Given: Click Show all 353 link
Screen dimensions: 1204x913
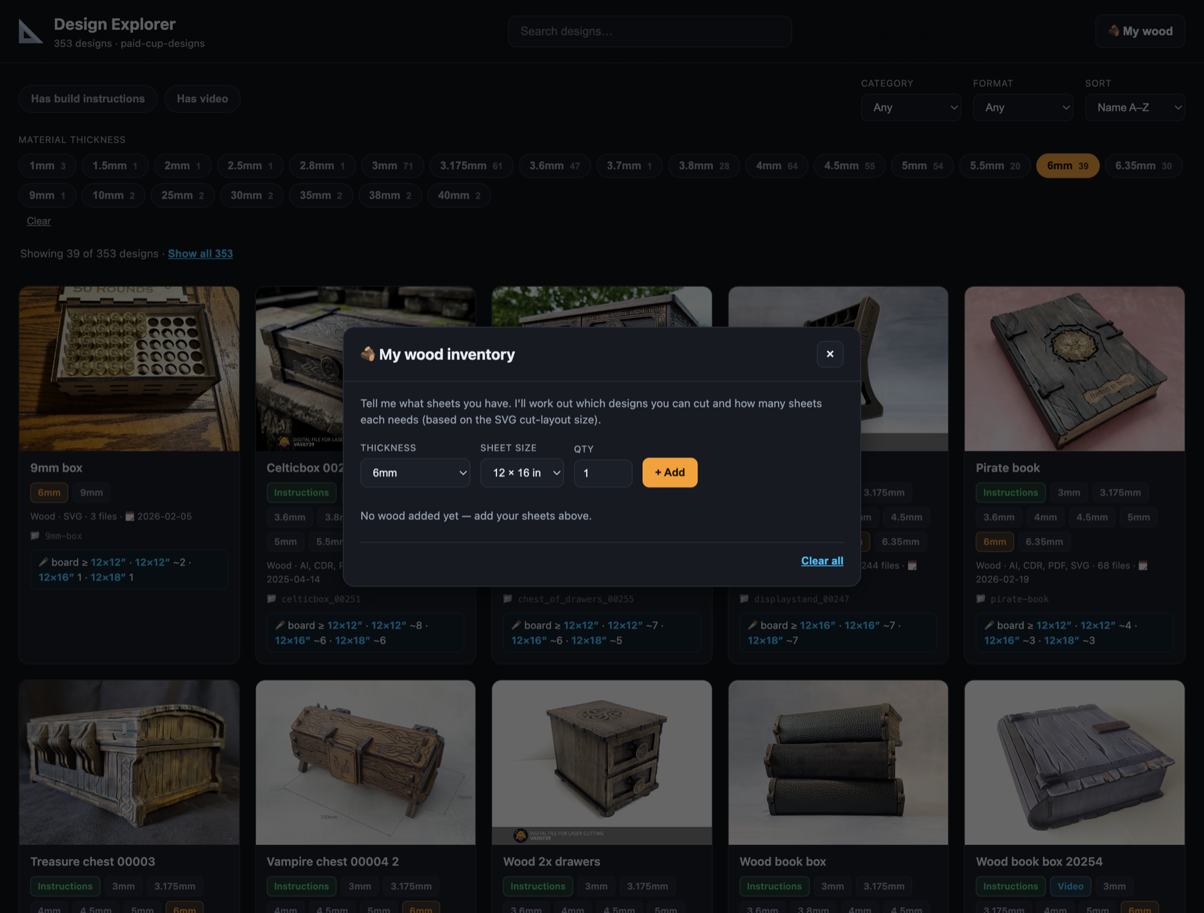Looking at the screenshot, I should pos(200,253).
